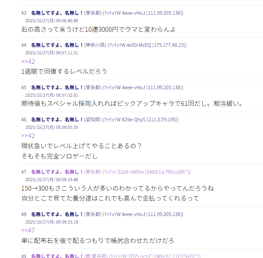Select post number 46
The width and height of the screenshot is (263, 258).
coord(24,120)
